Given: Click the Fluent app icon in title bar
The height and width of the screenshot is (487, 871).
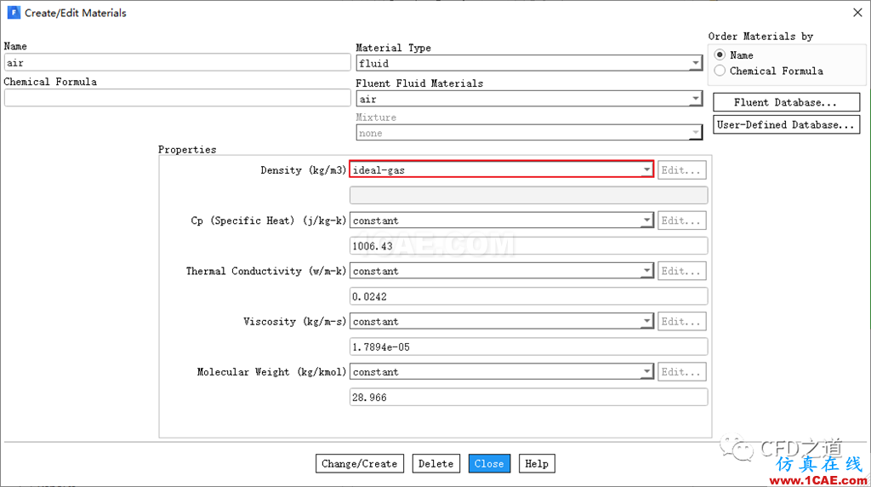Looking at the screenshot, I should [14, 12].
